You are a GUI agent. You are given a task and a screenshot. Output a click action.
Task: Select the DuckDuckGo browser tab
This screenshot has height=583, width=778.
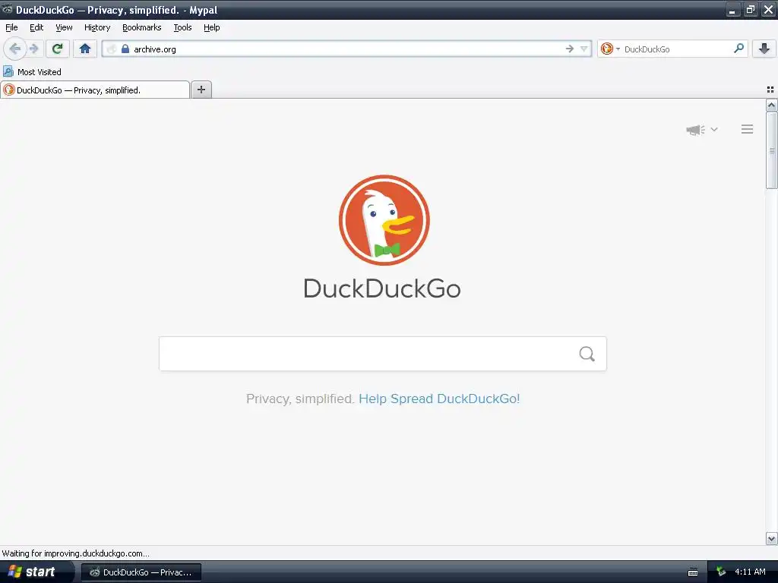click(95, 90)
